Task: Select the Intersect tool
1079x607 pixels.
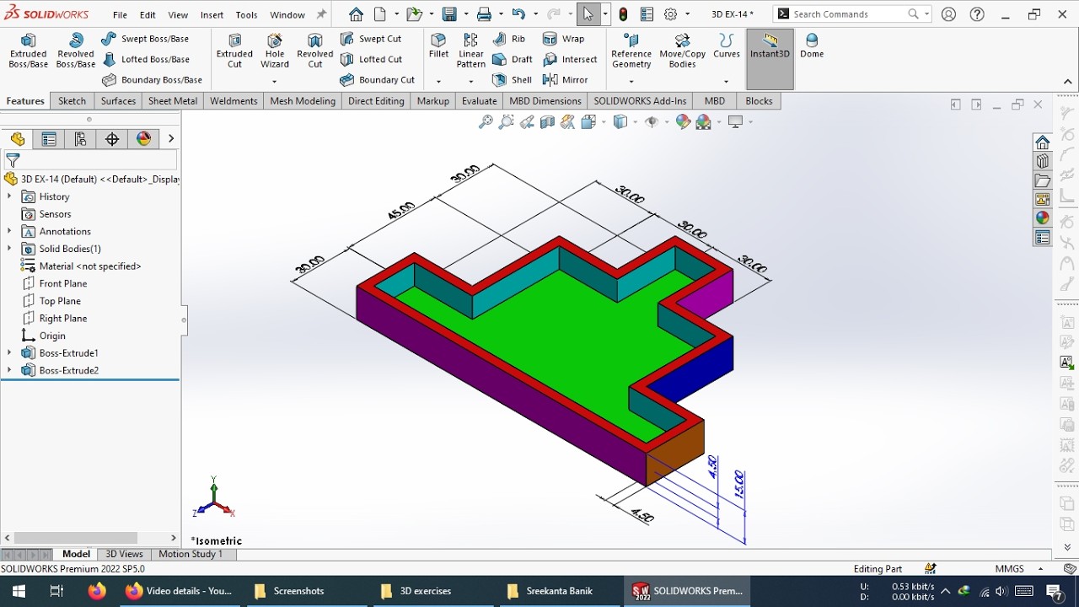Action: 571,59
